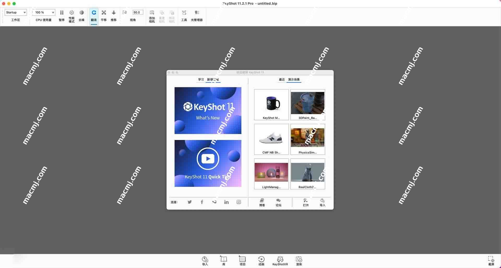This screenshot has width=501, height=268.
Task: Open the Project (项目) panel
Action: pos(242,261)
